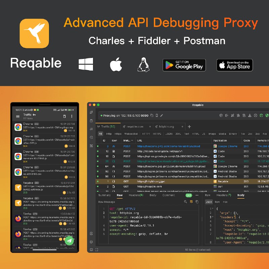269x269 pixels.
Task: Select the All protocol filter
Action: click(x=100, y=133)
